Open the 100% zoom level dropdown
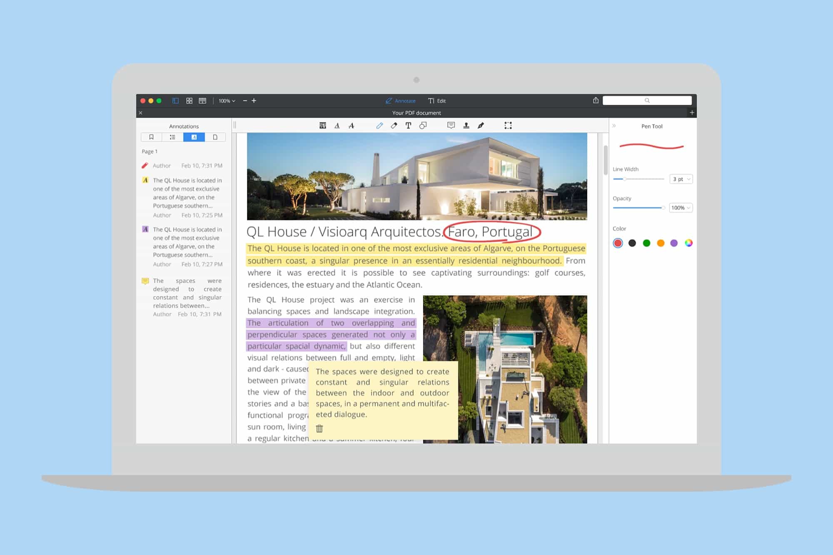833x555 pixels. 227,101
